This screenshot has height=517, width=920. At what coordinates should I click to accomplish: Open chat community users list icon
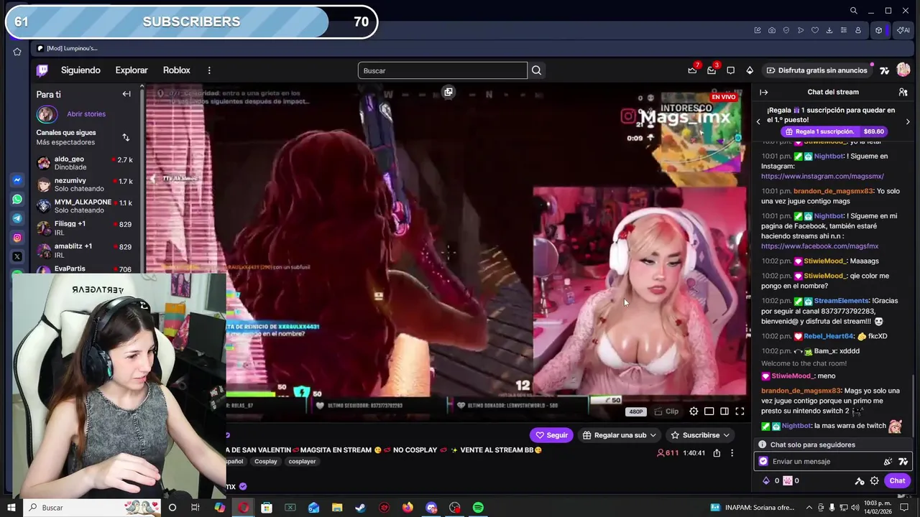click(x=903, y=92)
